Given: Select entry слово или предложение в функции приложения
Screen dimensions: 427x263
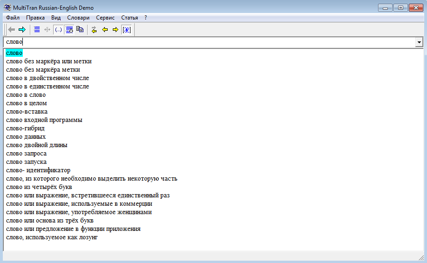Looking at the screenshot, I should (x=73, y=229).
